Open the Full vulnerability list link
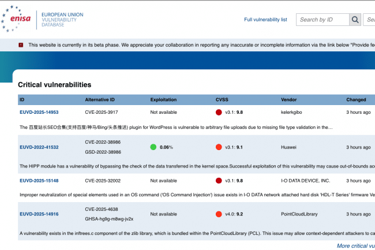375x250 pixels. point(265,20)
